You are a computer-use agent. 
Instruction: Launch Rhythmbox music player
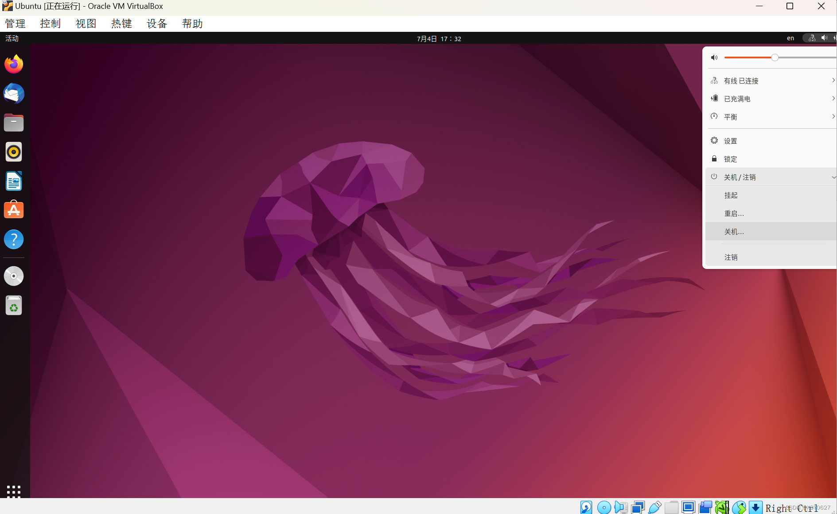(x=14, y=152)
